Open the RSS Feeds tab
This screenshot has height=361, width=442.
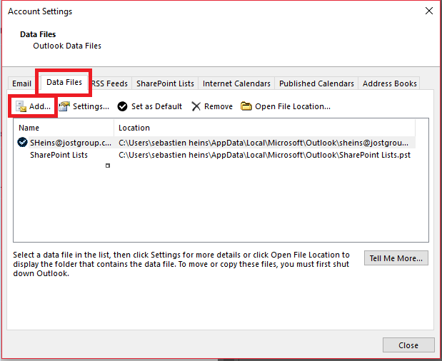[x=109, y=83]
